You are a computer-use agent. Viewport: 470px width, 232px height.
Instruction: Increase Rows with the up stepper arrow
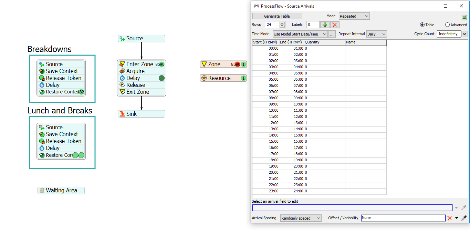coord(282,23)
